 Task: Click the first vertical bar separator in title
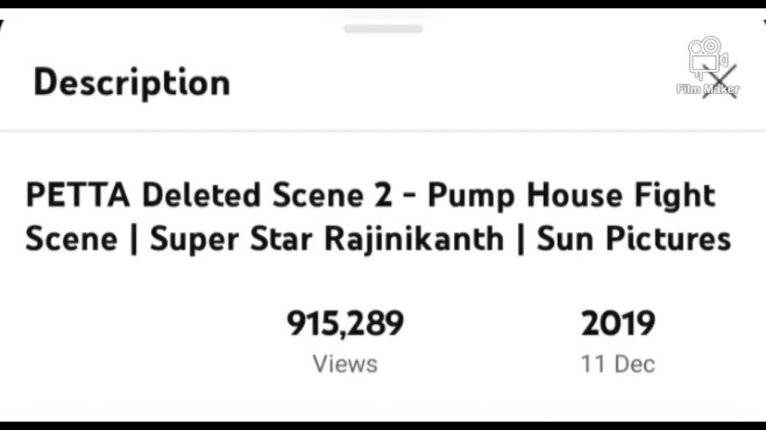133,240
